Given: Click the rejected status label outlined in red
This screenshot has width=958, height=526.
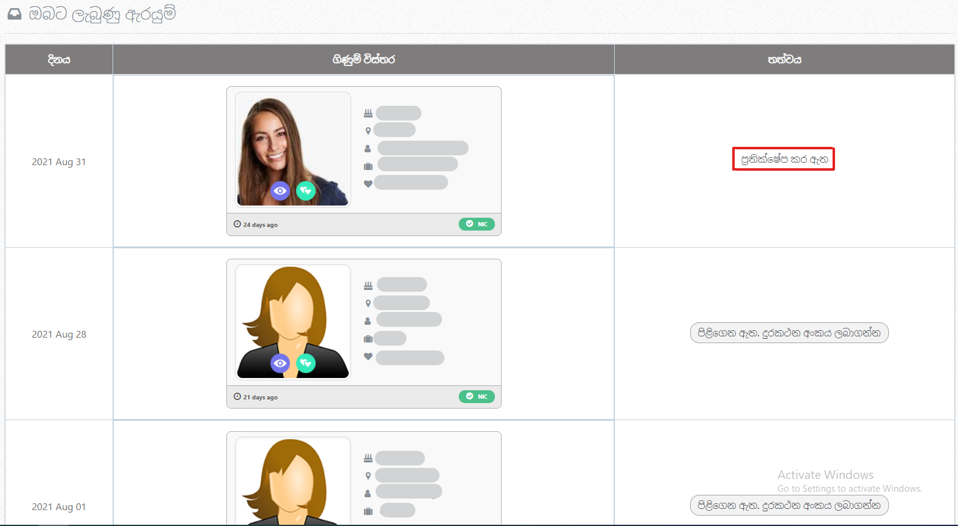Looking at the screenshot, I should 784,159.
